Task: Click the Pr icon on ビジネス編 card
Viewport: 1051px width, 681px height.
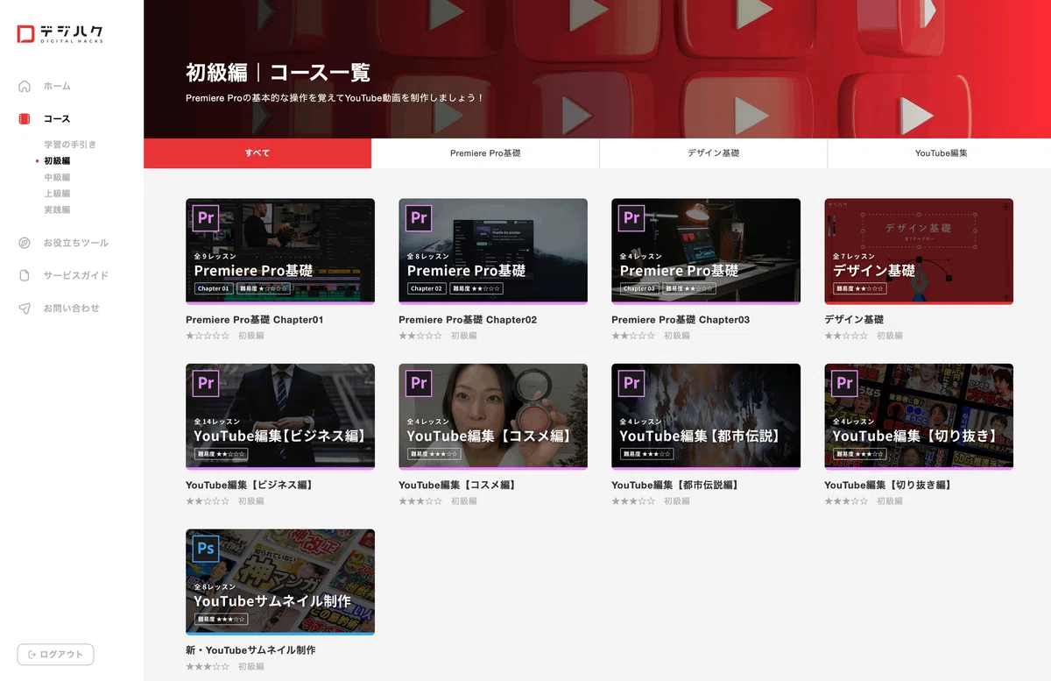Action: point(206,383)
